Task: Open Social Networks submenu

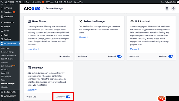Action: [x=7, y=59]
